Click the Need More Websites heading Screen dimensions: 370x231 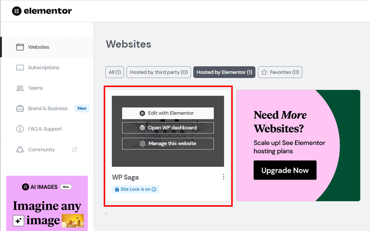tap(280, 122)
